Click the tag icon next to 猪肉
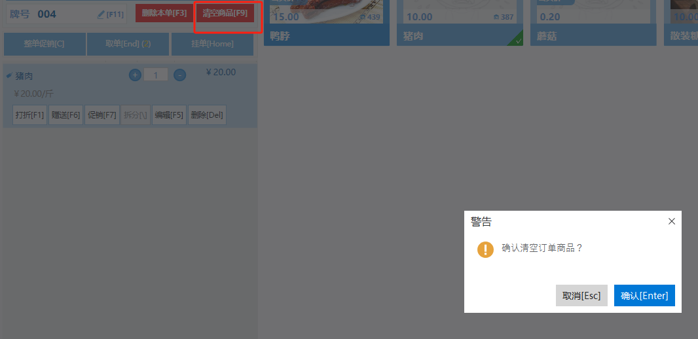The image size is (698, 339). (9, 76)
